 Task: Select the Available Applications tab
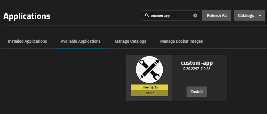coord(80,41)
